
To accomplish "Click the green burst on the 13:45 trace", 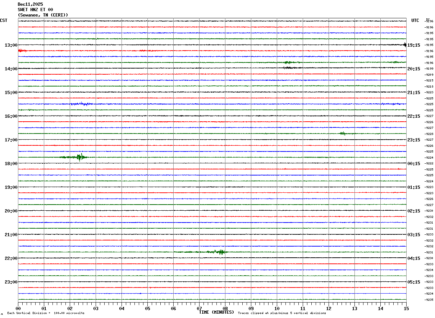I will pyautogui.click(x=288, y=62).
